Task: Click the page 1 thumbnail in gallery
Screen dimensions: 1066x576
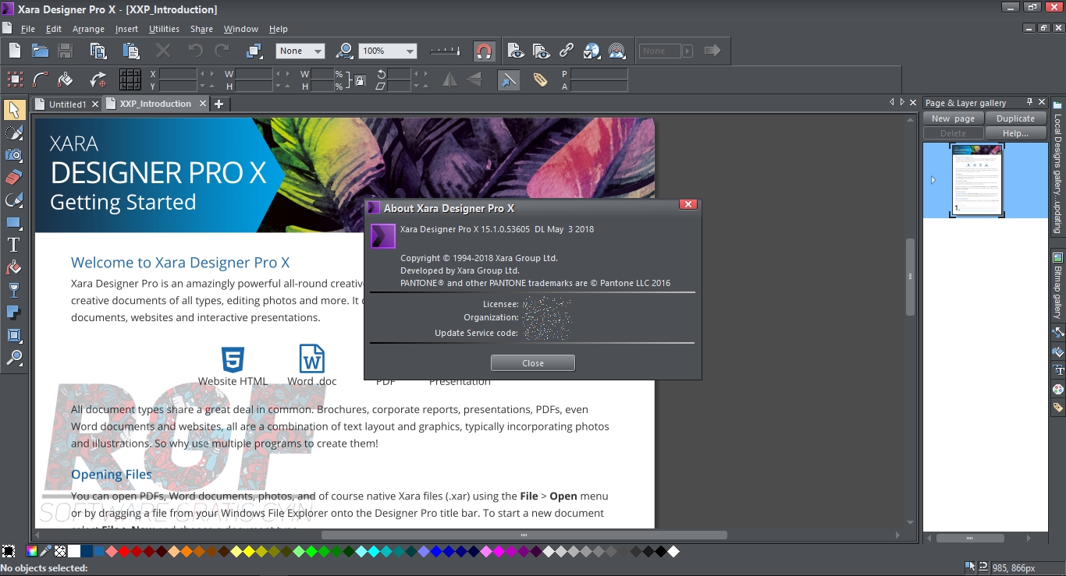Action: (976, 180)
